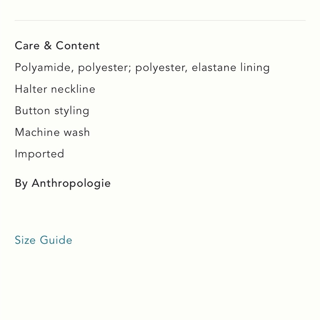Click the By Anthropologie brand text
This screenshot has height=320, width=320.
(x=63, y=183)
